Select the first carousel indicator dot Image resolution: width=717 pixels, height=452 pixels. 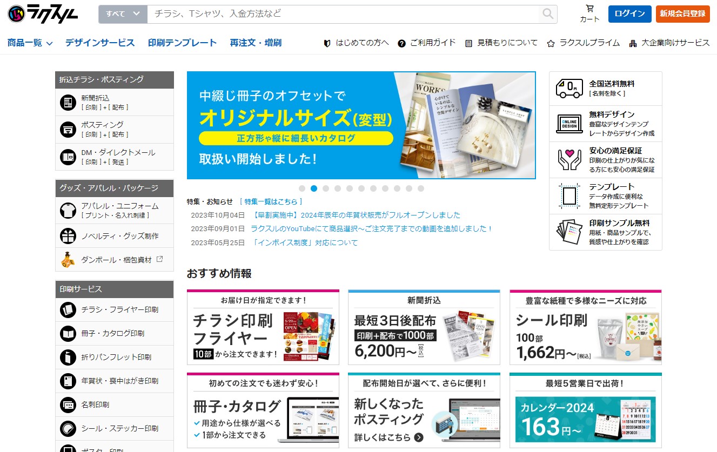[302, 188]
